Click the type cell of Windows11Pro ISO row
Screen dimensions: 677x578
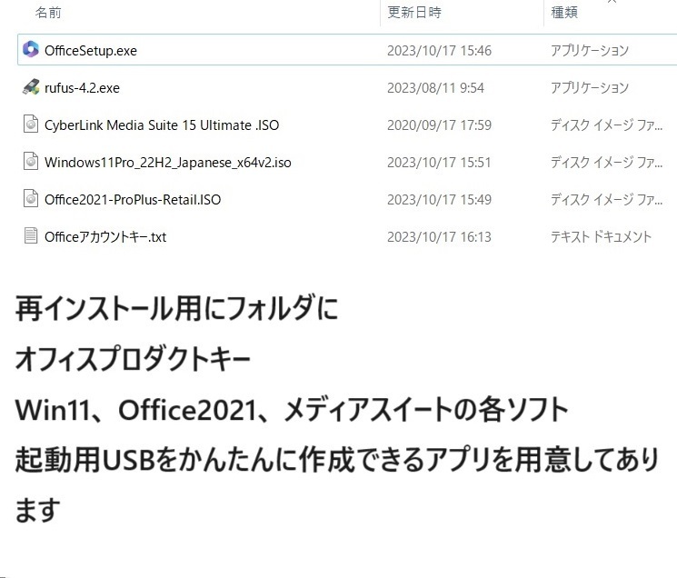click(x=606, y=163)
